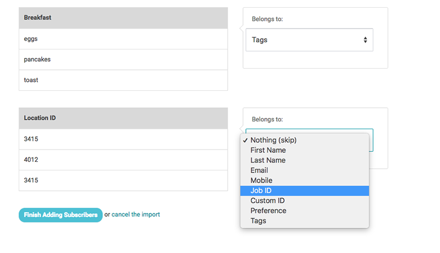Pick 'Custom ID' from the list
Image resolution: width=440 pixels, height=253 pixels.
pos(305,201)
